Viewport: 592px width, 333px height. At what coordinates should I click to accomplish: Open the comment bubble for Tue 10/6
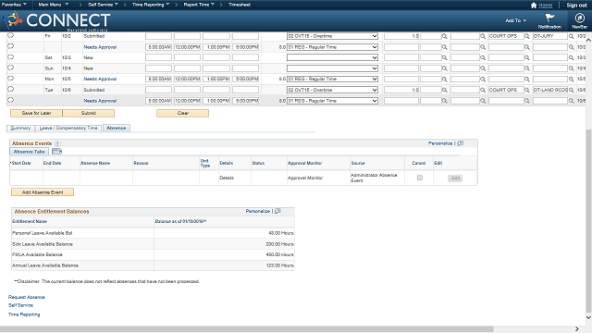tap(10, 90)
